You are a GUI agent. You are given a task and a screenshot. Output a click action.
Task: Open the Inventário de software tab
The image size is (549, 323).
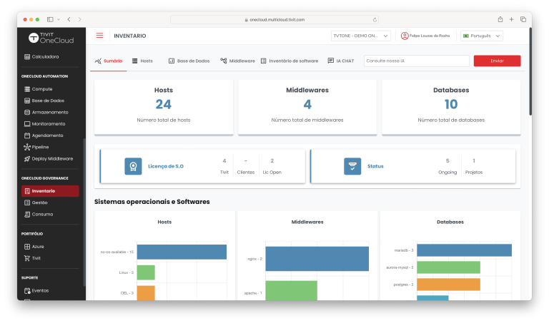pos(290,61)
